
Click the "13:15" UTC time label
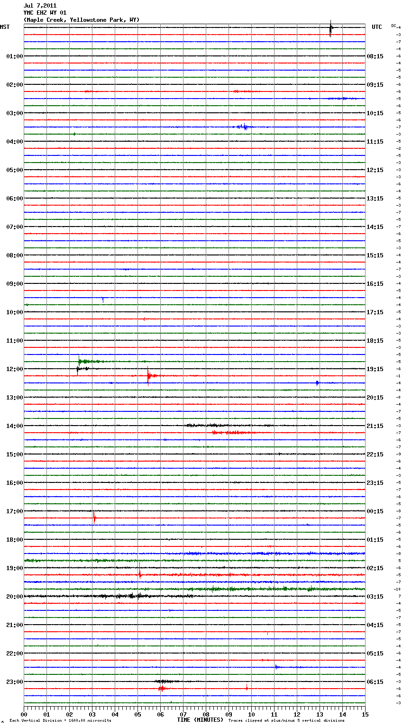pos(375,198)
